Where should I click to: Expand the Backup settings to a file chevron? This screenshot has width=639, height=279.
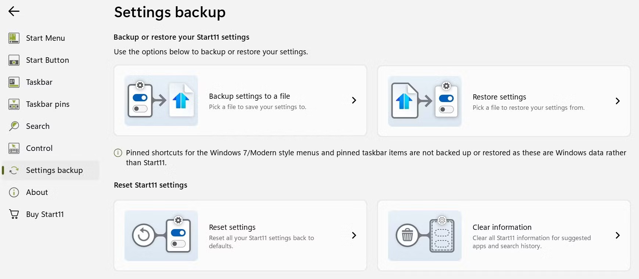point(354,100)
